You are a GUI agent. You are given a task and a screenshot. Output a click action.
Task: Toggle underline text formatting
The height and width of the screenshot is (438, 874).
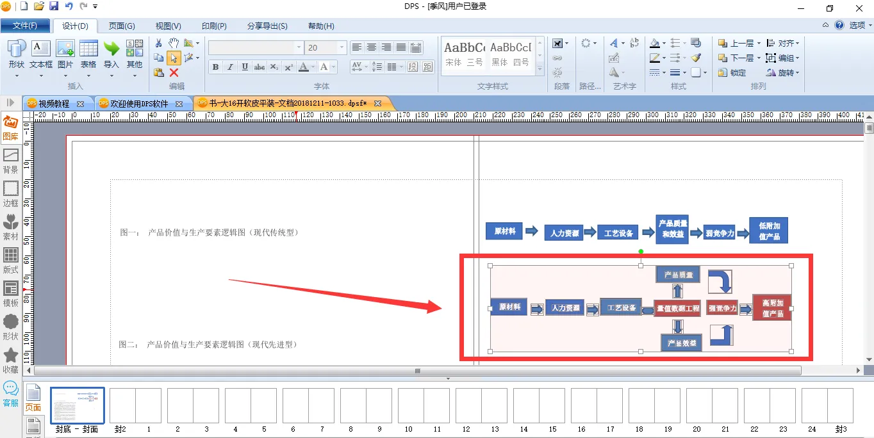245,67
